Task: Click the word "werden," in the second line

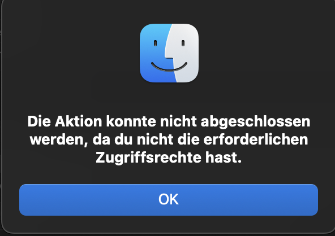Action: click(59, 140)
